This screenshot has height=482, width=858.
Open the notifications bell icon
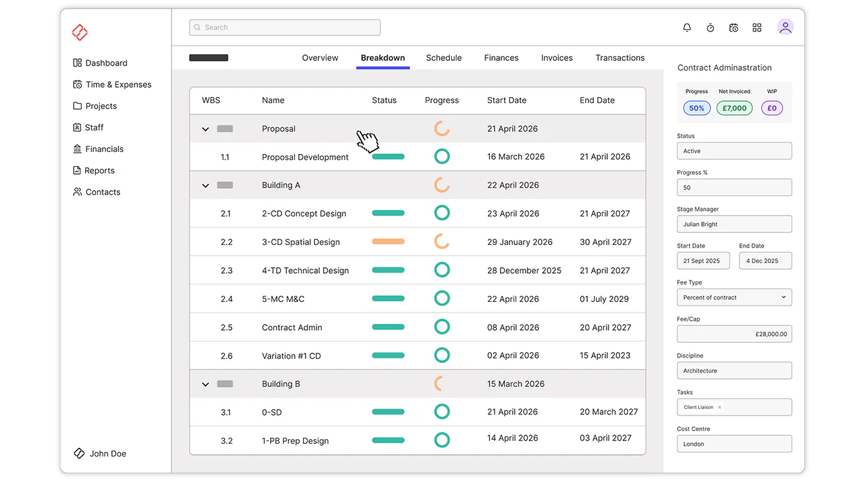687,27
